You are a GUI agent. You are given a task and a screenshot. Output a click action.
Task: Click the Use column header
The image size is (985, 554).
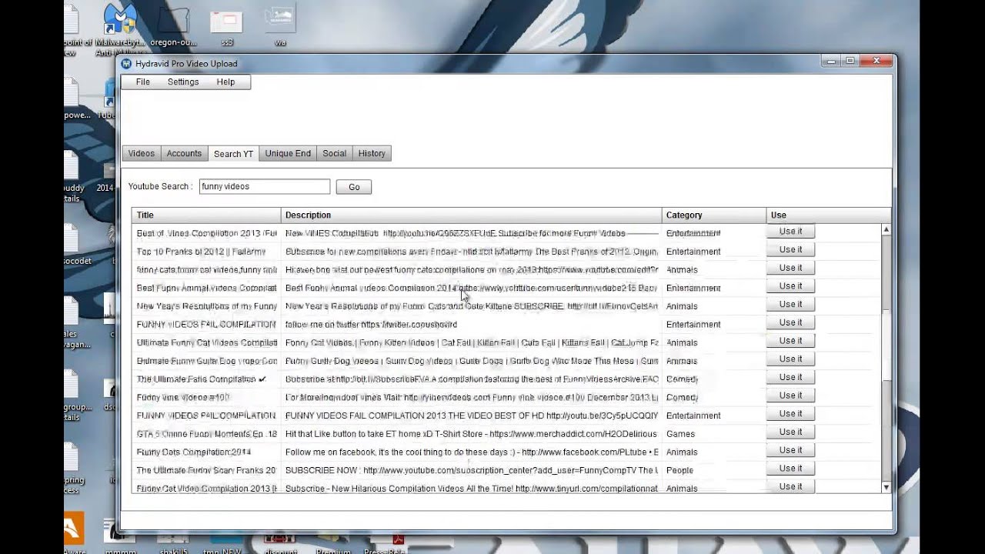tap(828, 215)
